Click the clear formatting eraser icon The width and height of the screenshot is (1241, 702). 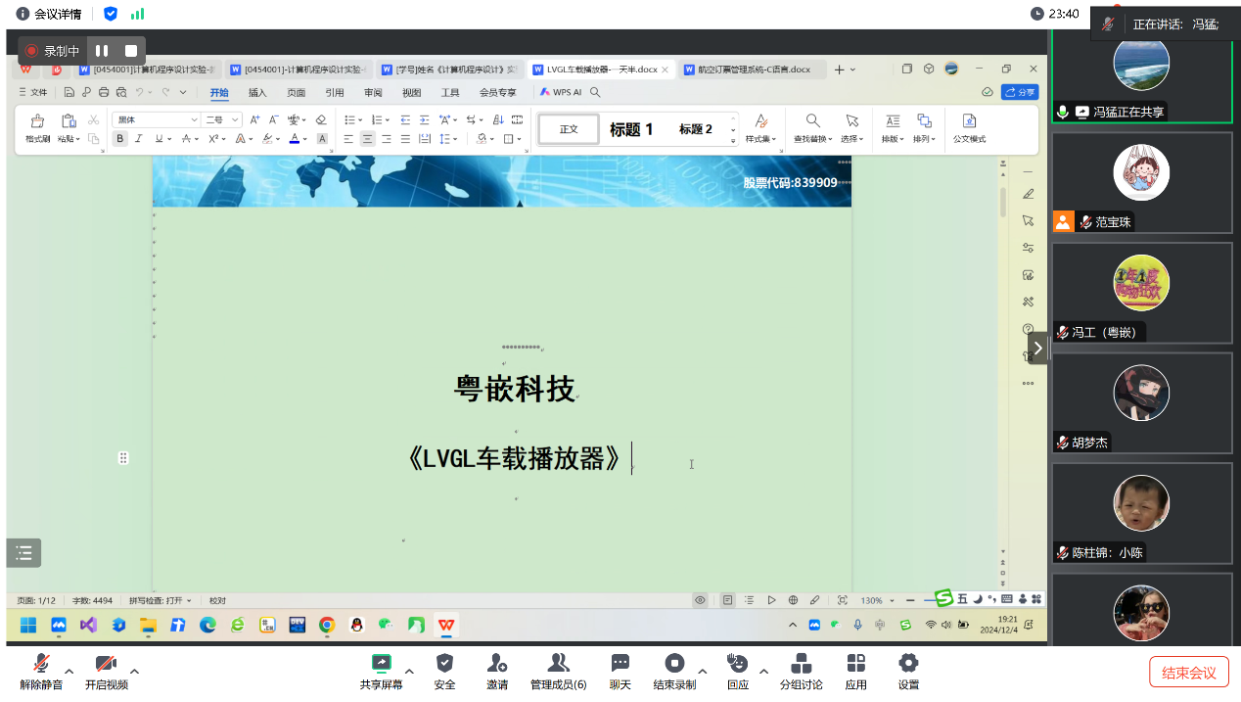321,119
